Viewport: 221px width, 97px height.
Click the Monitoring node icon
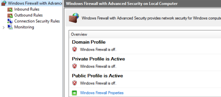tap(10, 27)
